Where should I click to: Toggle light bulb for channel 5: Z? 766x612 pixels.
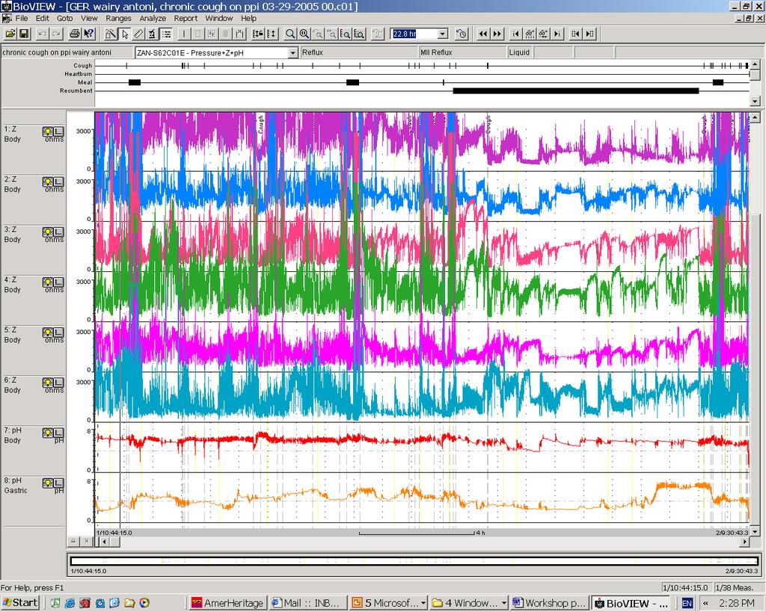(47, 333)
